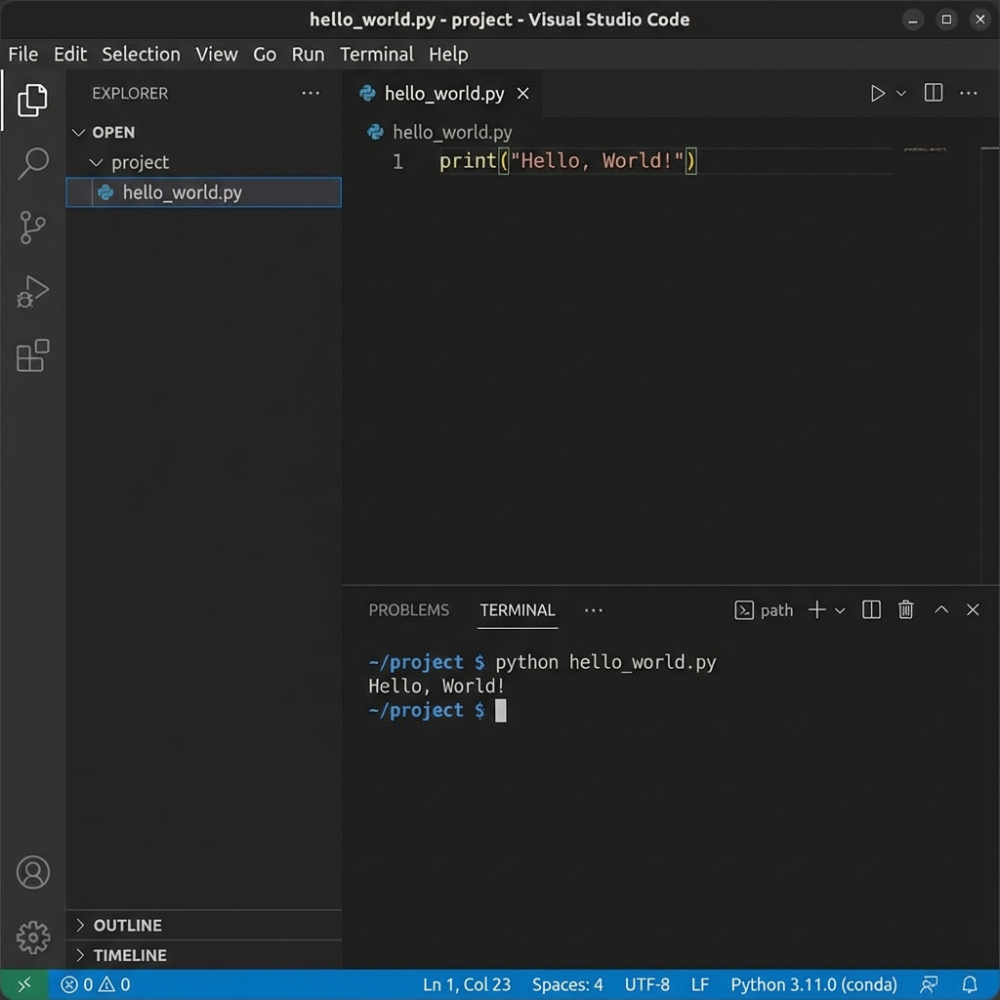The width and height of the screenshot is (1000, 1000).
Task: Open the Help menu
Action: coord(448,55)
